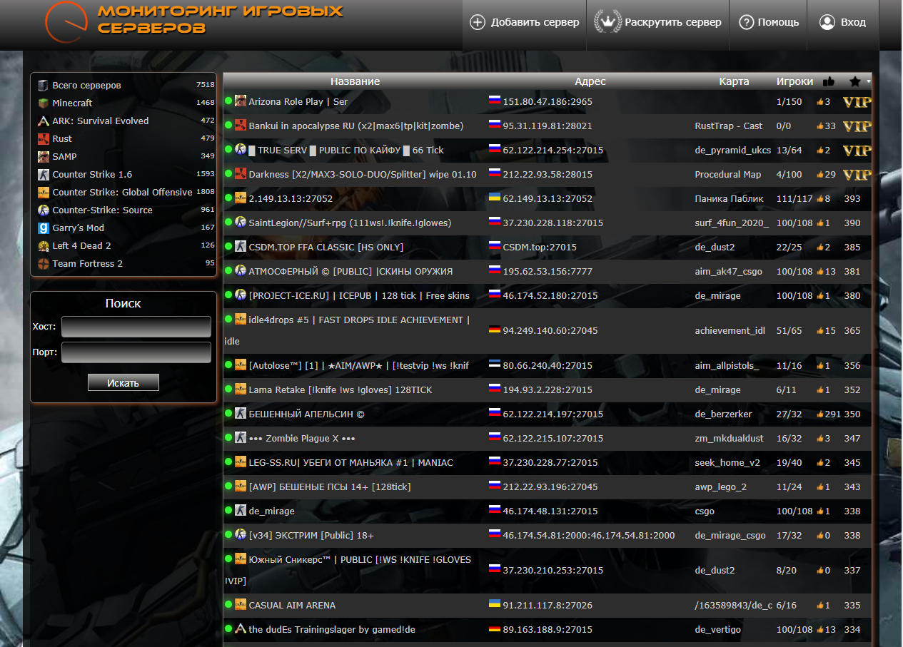The image size is (903, 647).
Task: Click the clock logo icon in header
Action: pyautogui.click(x=66, y=21)
